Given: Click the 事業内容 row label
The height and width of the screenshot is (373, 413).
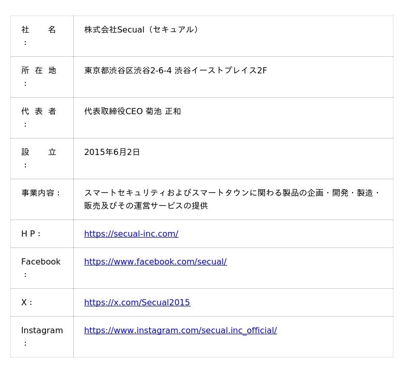Looking at the screenshot, I should coord(41,193).
